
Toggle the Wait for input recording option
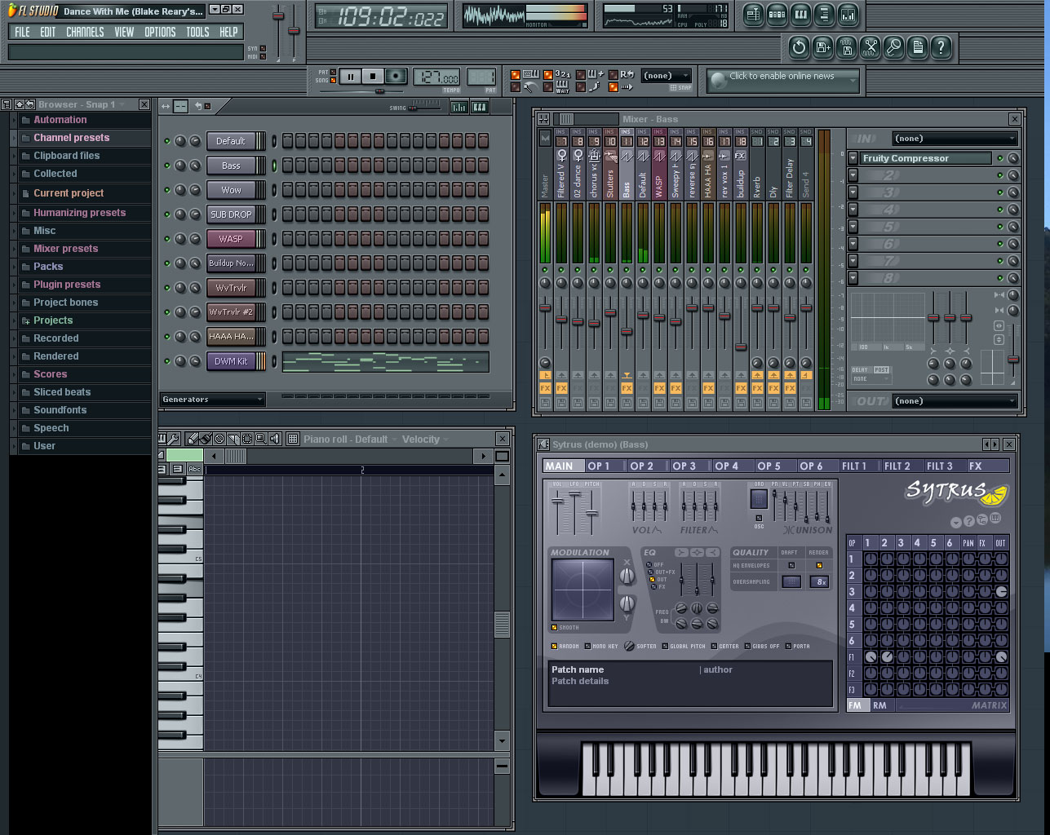point(547,86)
